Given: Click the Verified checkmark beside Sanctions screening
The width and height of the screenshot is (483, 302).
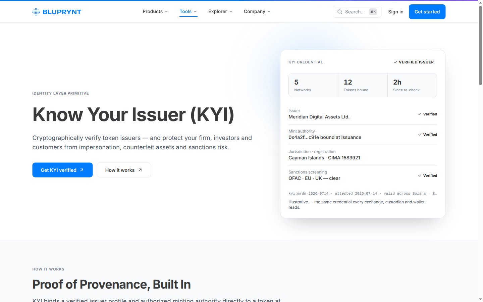Looking at the screenshot, I should (x=420, y=175).
